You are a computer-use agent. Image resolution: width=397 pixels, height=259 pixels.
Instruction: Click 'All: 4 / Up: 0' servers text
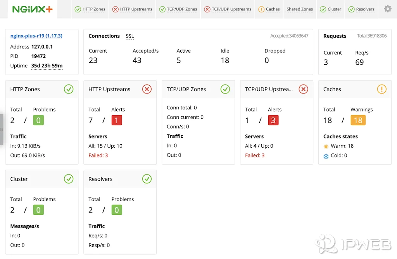259,146
